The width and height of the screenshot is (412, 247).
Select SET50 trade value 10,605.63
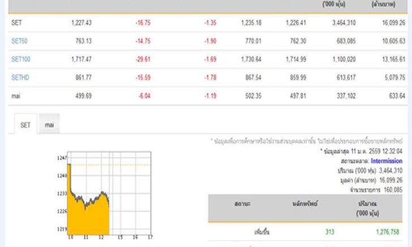(x=394, y=41)
